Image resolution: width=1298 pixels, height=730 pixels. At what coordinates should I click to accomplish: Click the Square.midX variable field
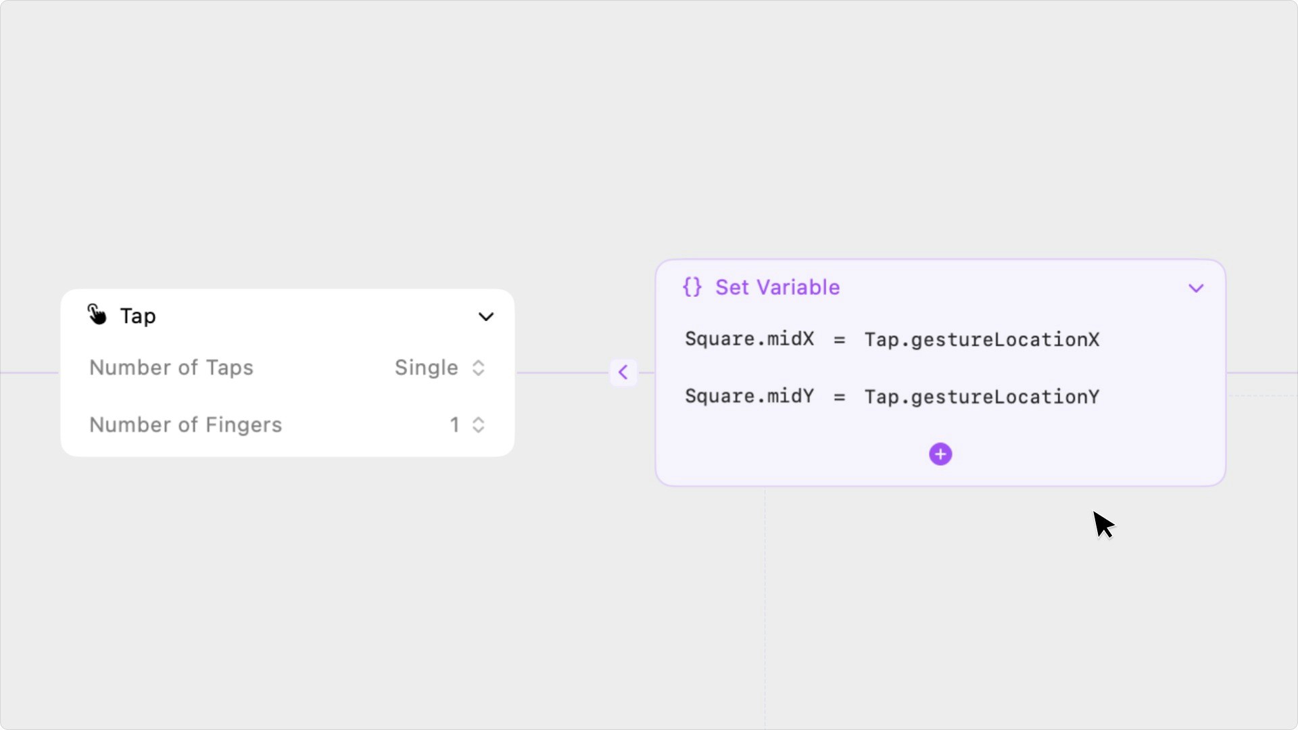click(749, 339)
